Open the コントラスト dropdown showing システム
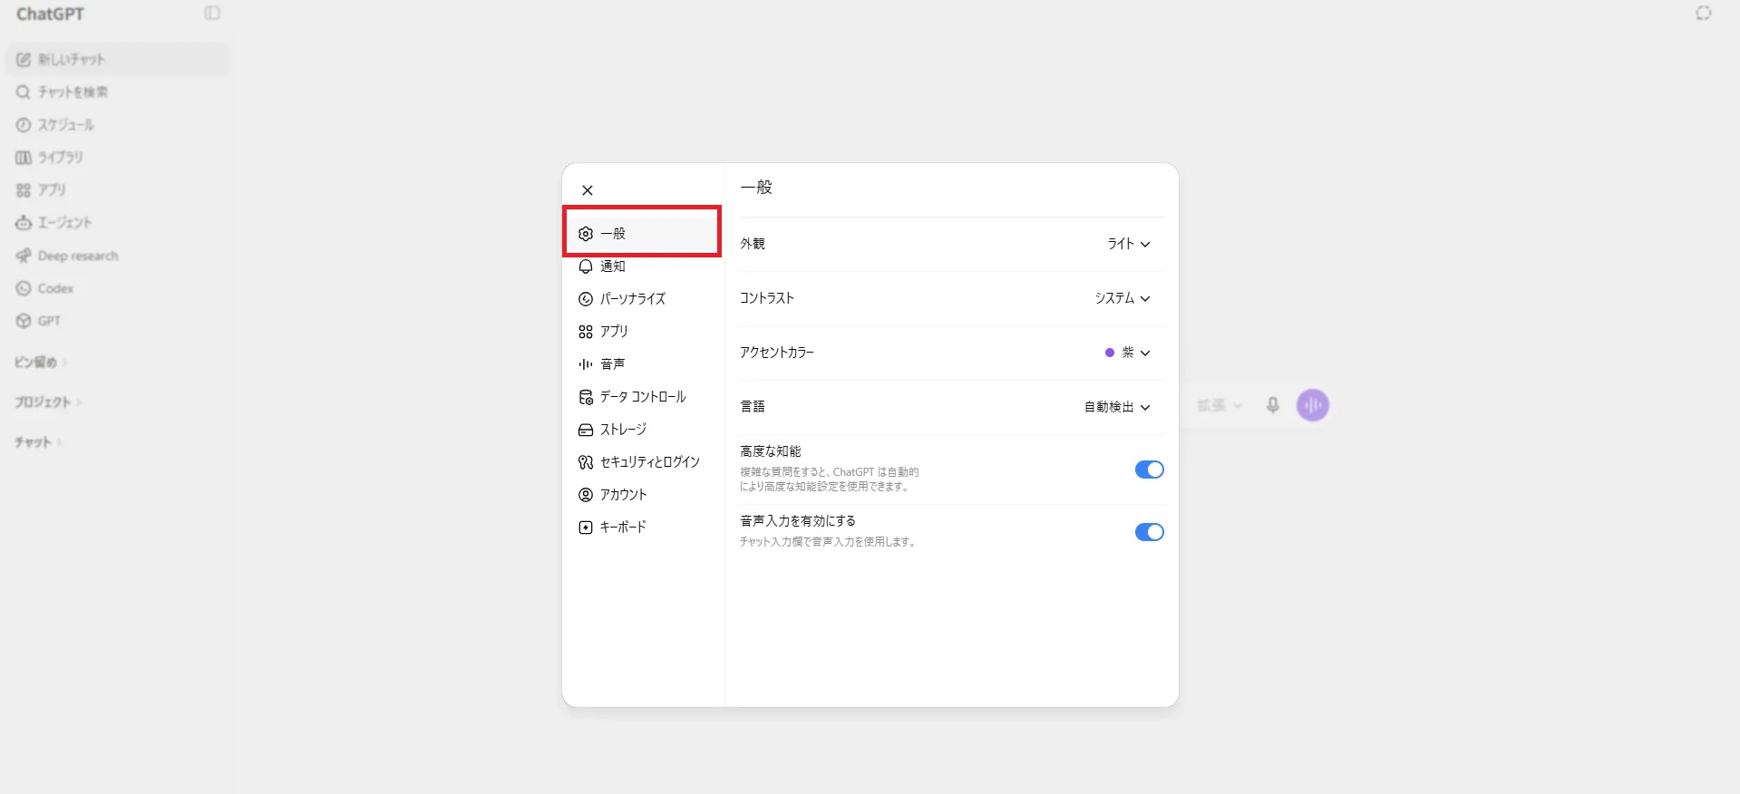The image size is (1740, 794). click(1123, 298)
